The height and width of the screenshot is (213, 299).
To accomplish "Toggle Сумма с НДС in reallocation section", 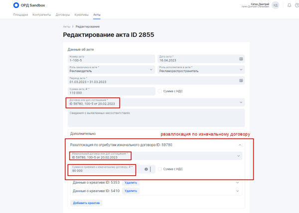I will pyautogui.click(x=159, y=169).
